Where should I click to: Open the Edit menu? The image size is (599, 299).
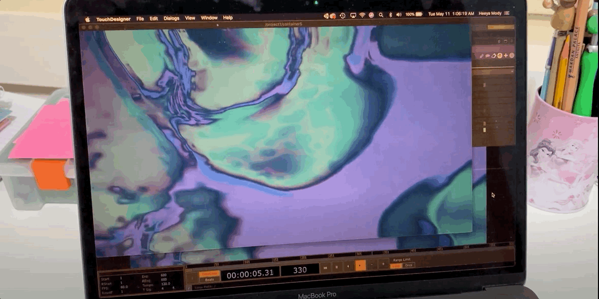tap(154, 18)
